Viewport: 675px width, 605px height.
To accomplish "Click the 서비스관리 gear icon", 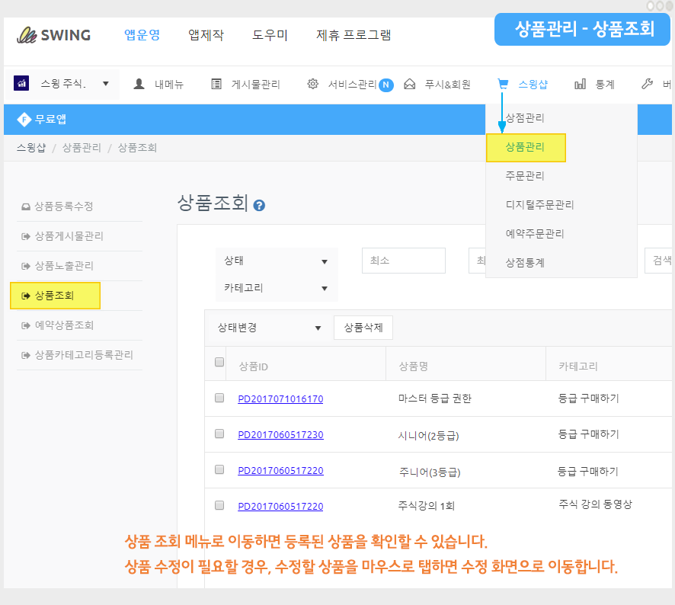I will click(x=312, y=84).
